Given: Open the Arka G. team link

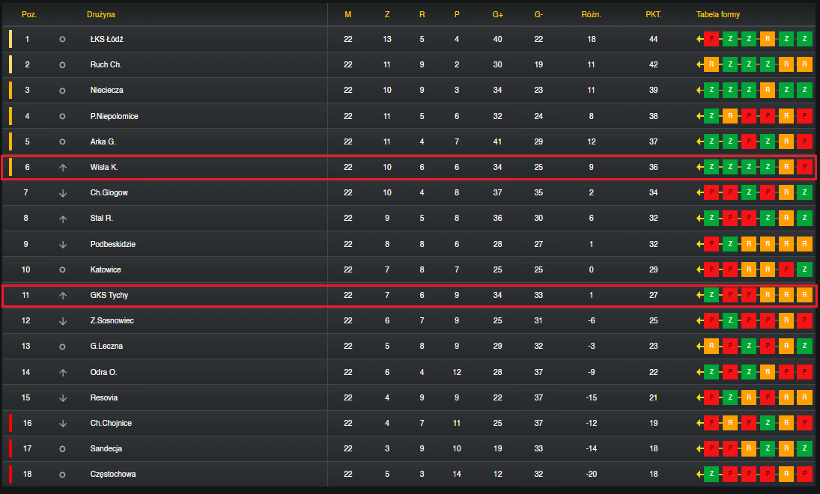Looking at the screenshot, I should [103, 141].
